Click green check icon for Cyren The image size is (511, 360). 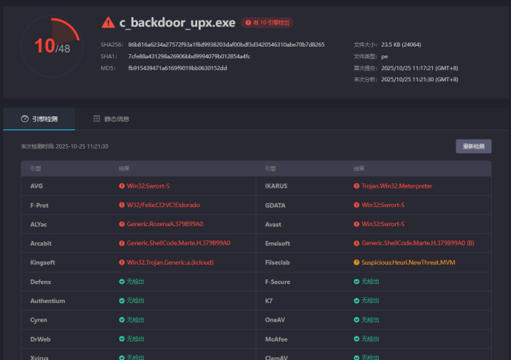pyautogui.click(x=122, y=320)
